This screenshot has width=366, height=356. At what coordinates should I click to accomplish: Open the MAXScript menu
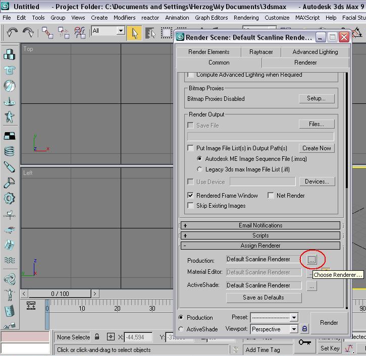click(307, 18)
